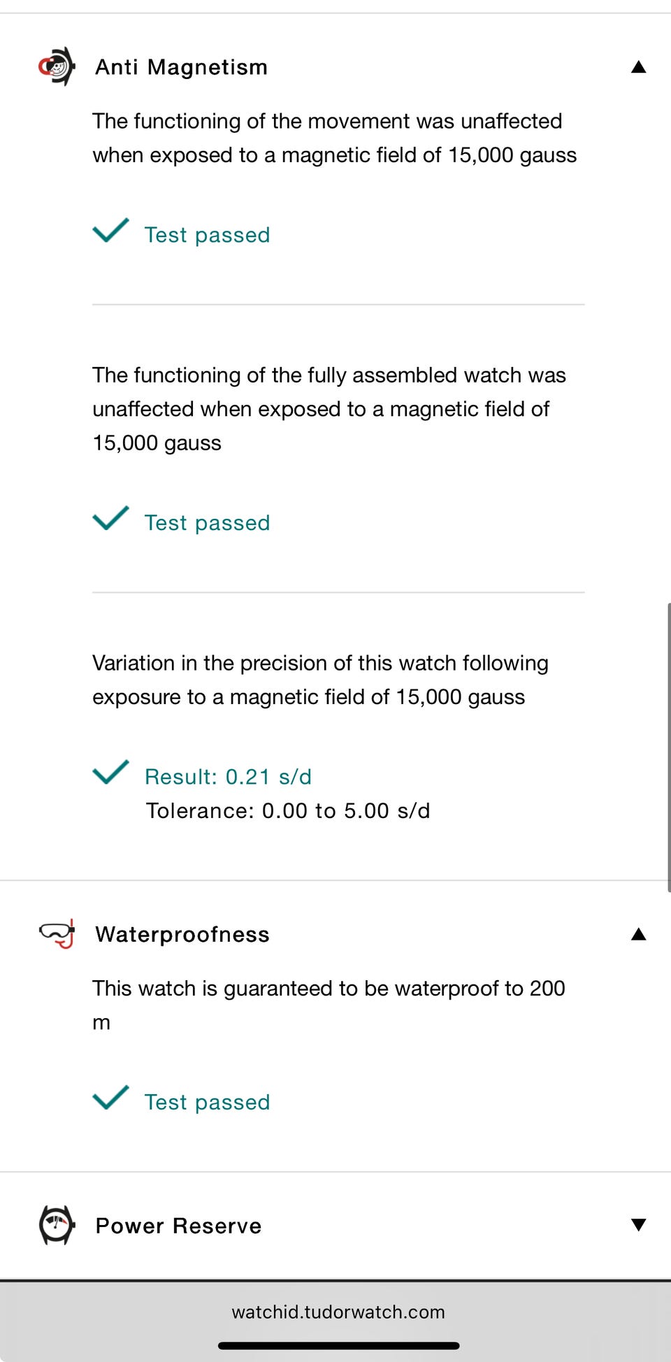This screenshot has width=671, height=1362.
Task: Collapse the Waterproofness section arrow
Action: tap(638, 935)
